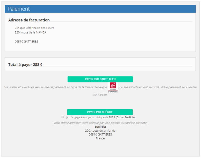Click the billing postcode line 06510 GATTIERES

[26, 41]
